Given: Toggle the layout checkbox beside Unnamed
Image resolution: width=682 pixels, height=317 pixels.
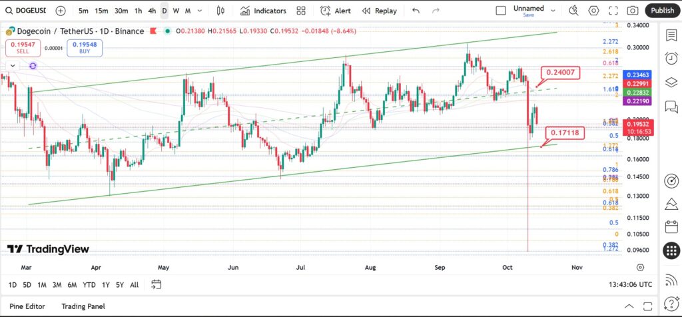Looking at the screenshot, I should click(501, 11).
